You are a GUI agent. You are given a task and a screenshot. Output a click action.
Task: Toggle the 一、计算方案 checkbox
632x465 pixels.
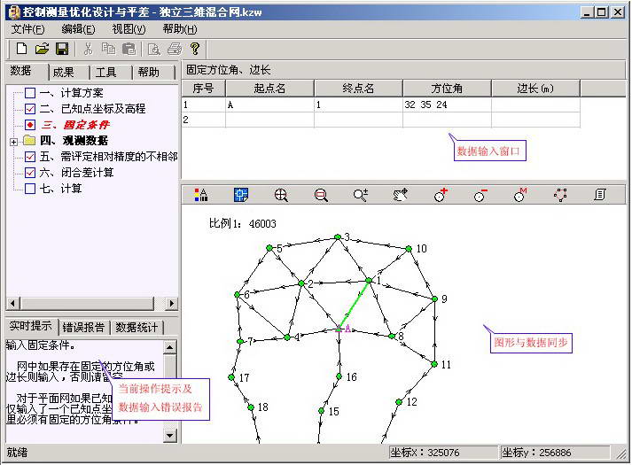[30, 93]
